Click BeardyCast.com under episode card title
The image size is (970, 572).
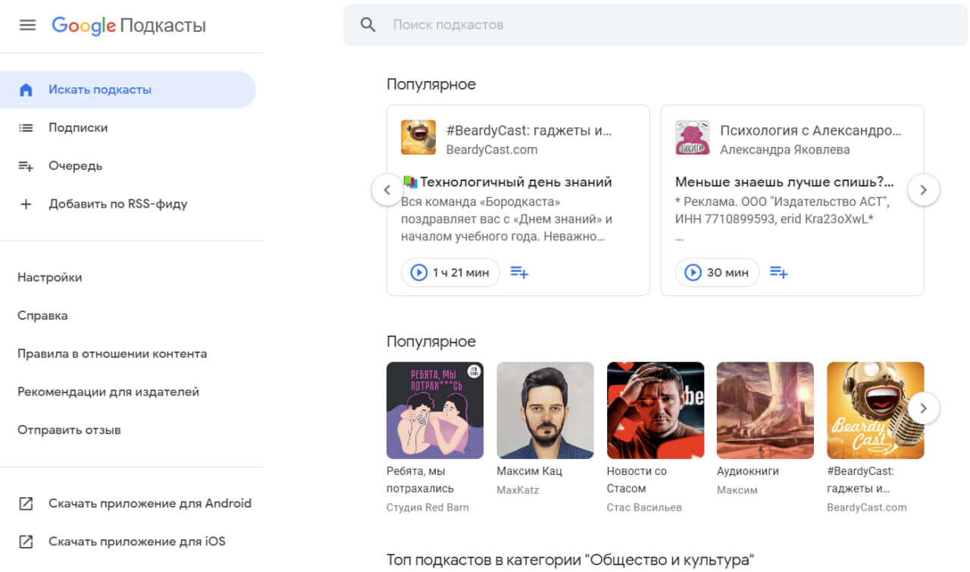(492, 149)
